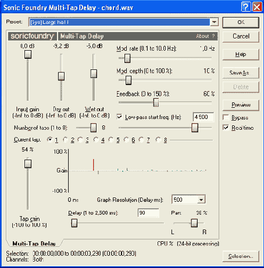Select current tap radio button 4

[96, 140]
